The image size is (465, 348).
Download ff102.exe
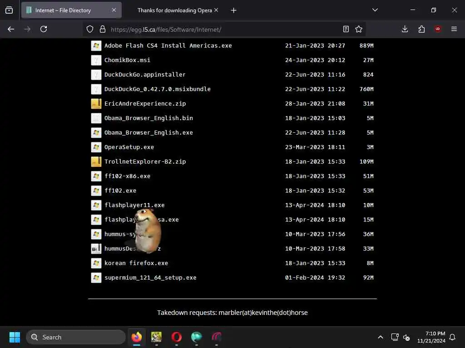pyautogui.click(x=120, y=191)
